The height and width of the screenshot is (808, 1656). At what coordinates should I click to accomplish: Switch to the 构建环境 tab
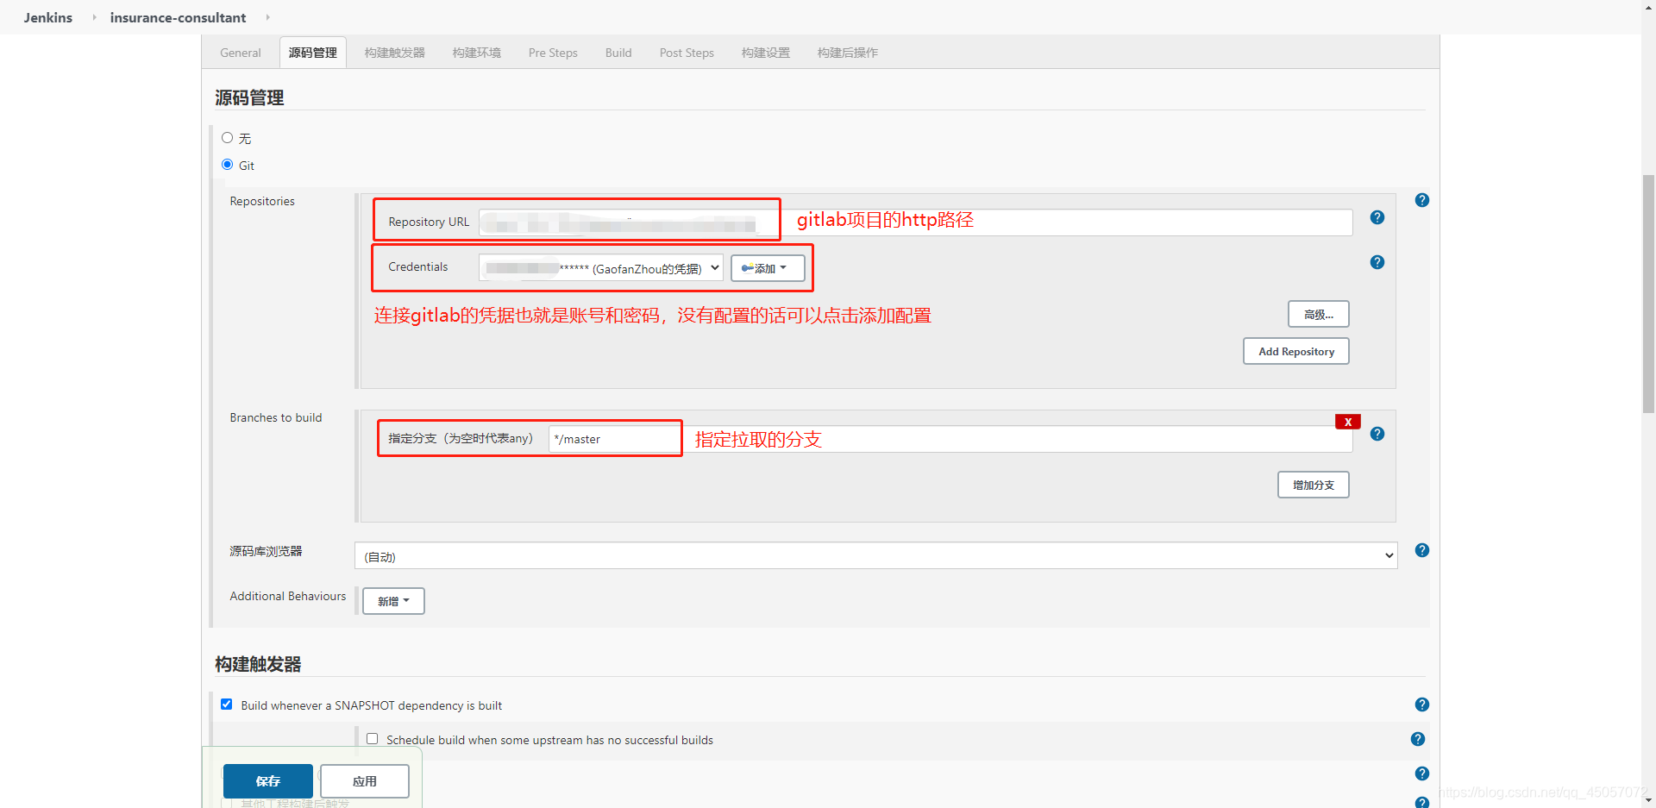(477, 53)
